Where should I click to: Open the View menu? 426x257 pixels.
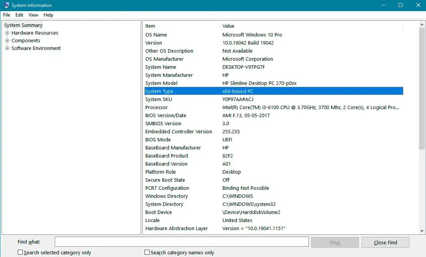click(33, 15)
